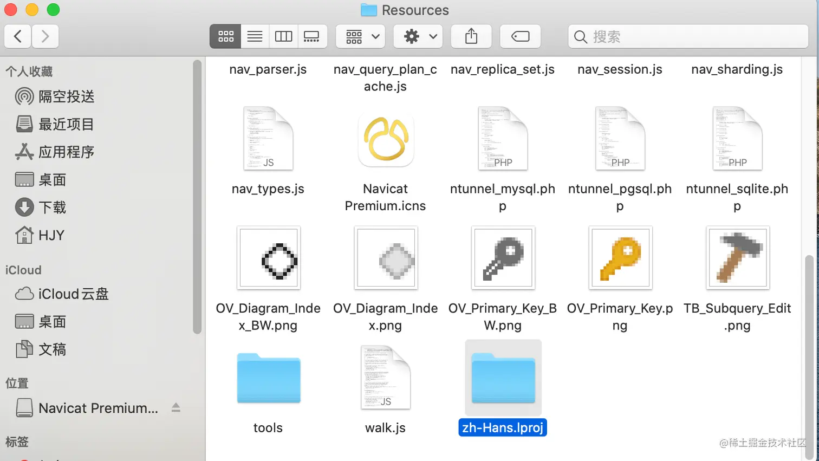Select the TB_Subquery_Edit.png hammer thumbnail

738,258
